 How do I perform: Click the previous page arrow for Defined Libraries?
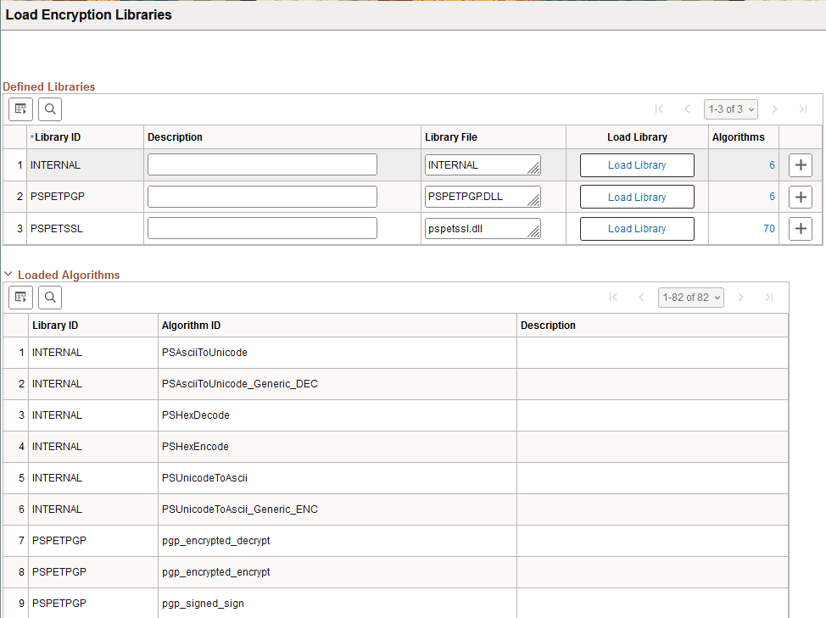click(687, 109)
